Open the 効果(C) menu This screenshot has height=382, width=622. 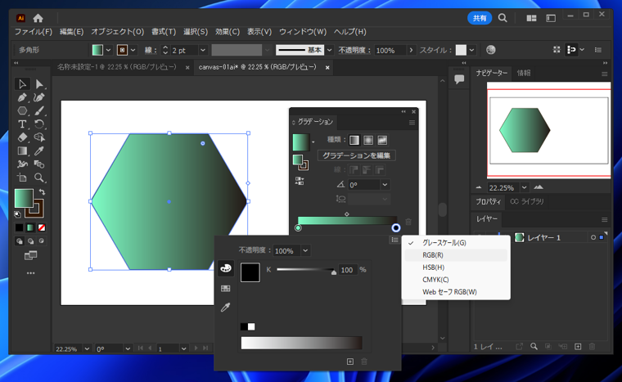tap(228, 32)
